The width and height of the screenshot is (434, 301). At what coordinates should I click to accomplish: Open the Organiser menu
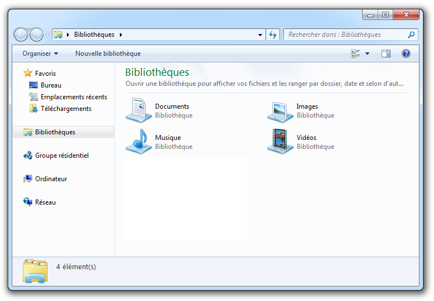(x=40, y=54)
